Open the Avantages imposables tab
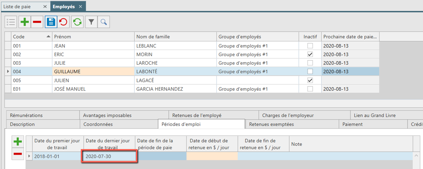Viewport: 423px width, 169px height. click(124, 116)
